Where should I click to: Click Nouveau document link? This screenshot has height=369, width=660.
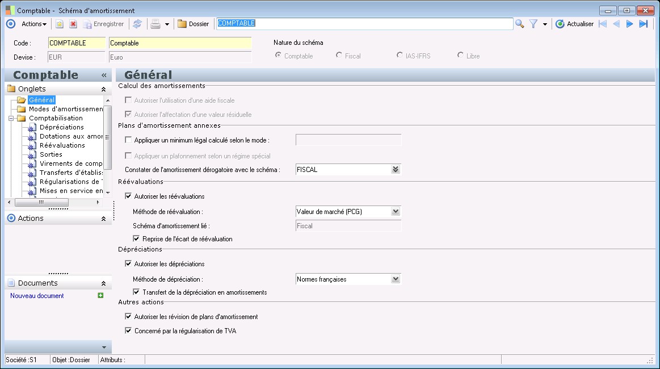(37, 296)
